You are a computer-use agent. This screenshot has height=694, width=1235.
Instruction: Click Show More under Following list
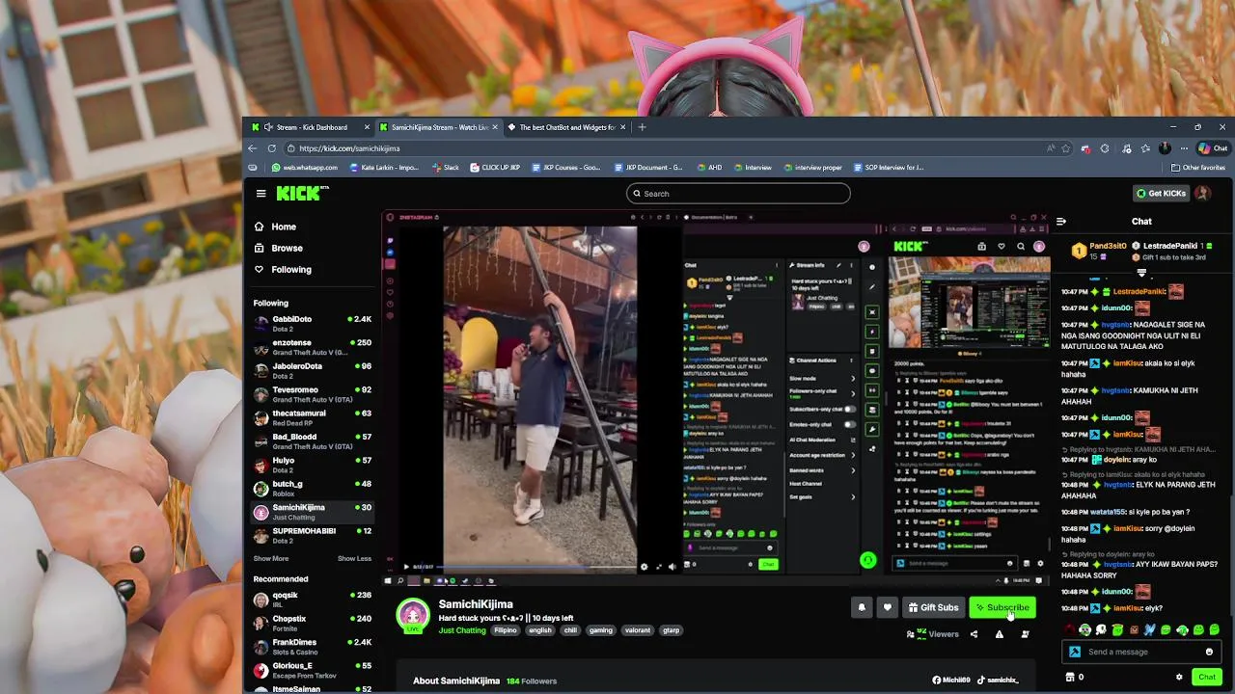pos(270,559)
